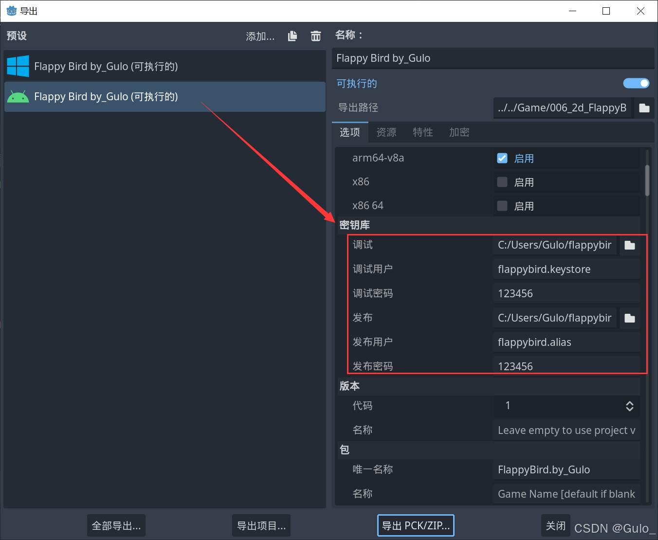Delete the preset via trash icon

pos(316,36)
